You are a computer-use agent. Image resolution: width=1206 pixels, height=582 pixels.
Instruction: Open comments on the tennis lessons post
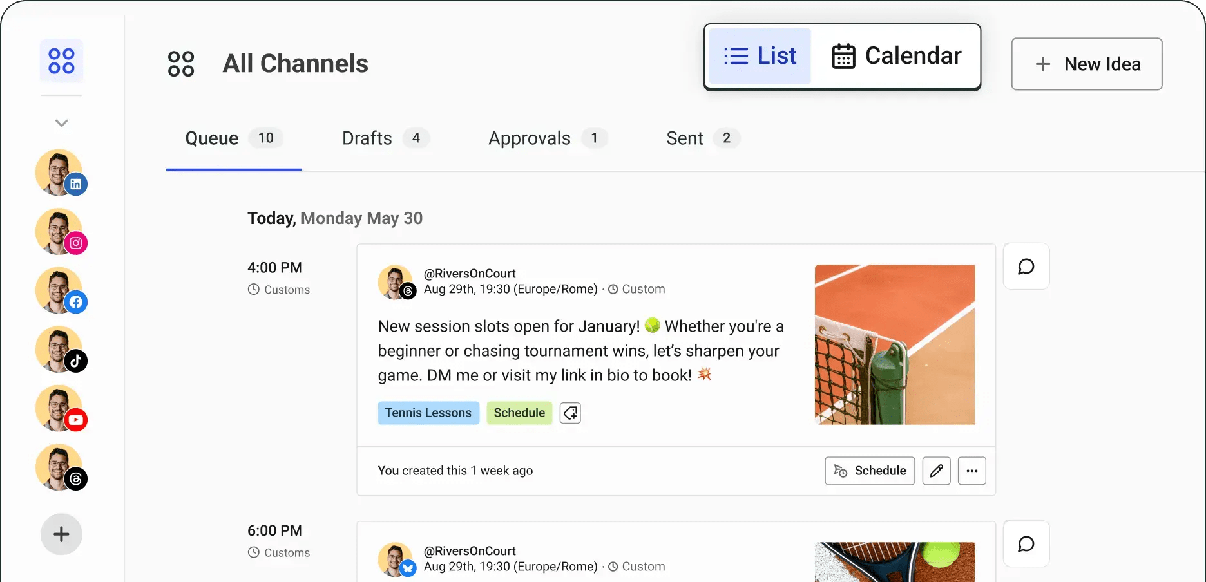pyautogui.click(x=1026, y=266)
